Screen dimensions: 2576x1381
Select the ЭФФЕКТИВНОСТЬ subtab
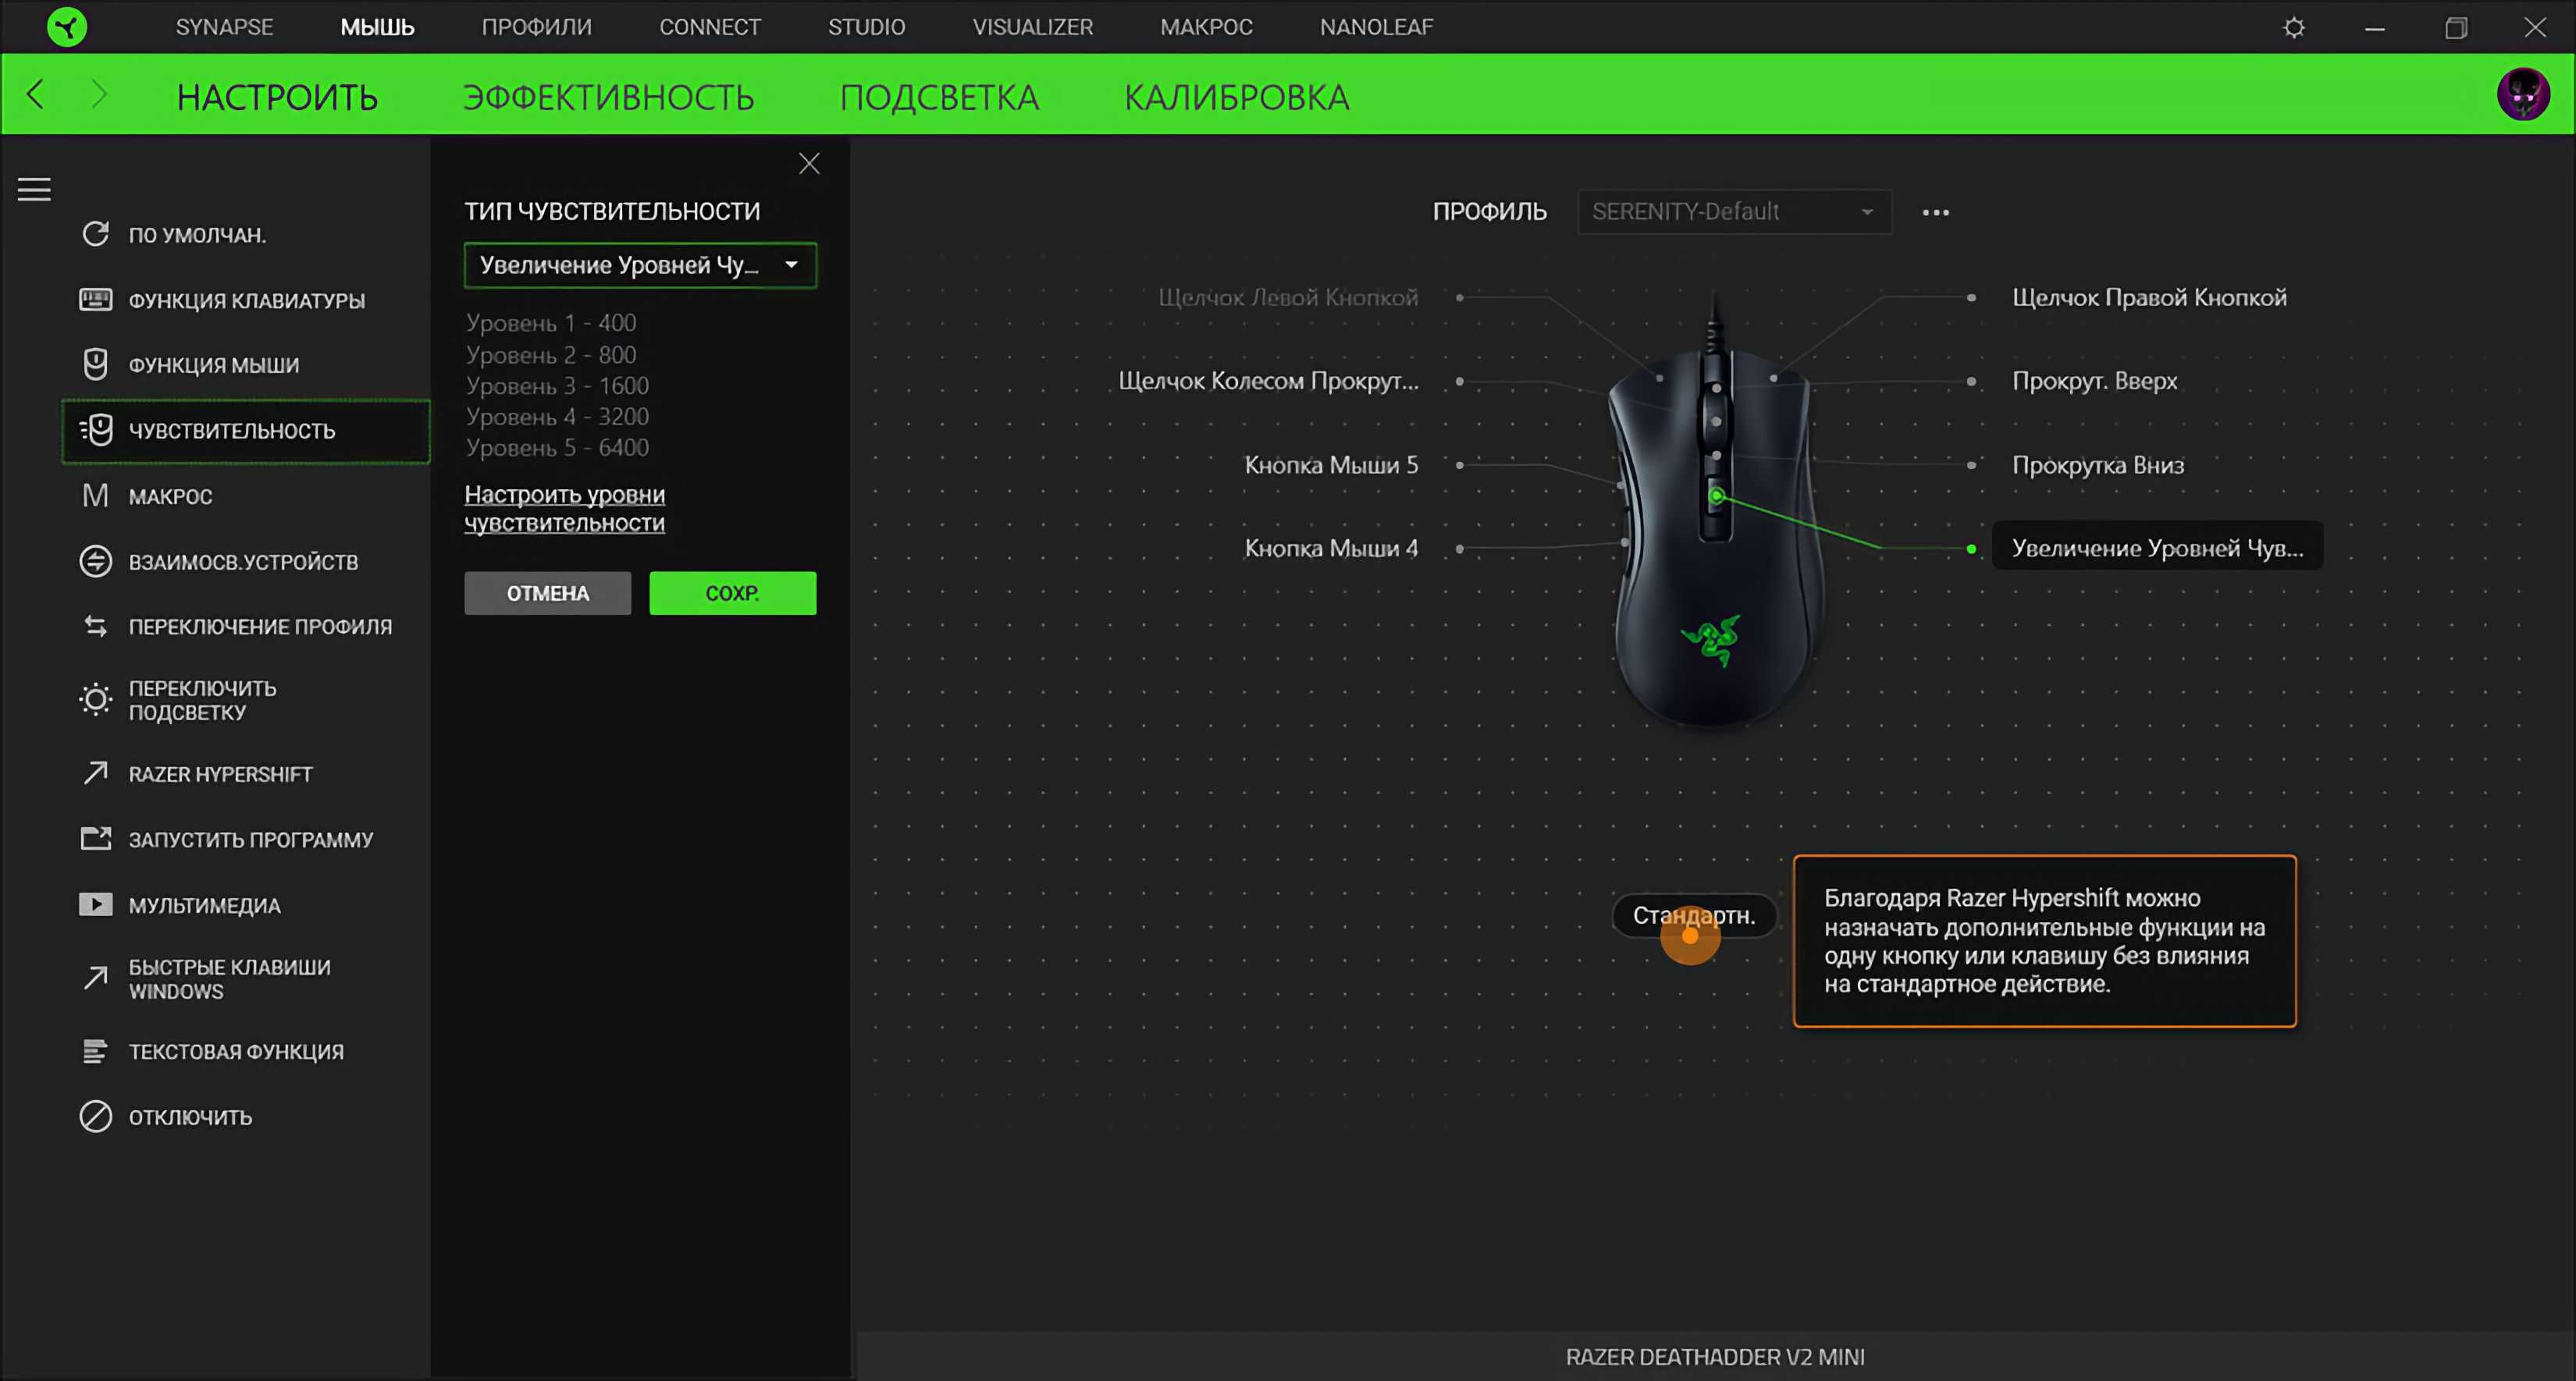608,97
